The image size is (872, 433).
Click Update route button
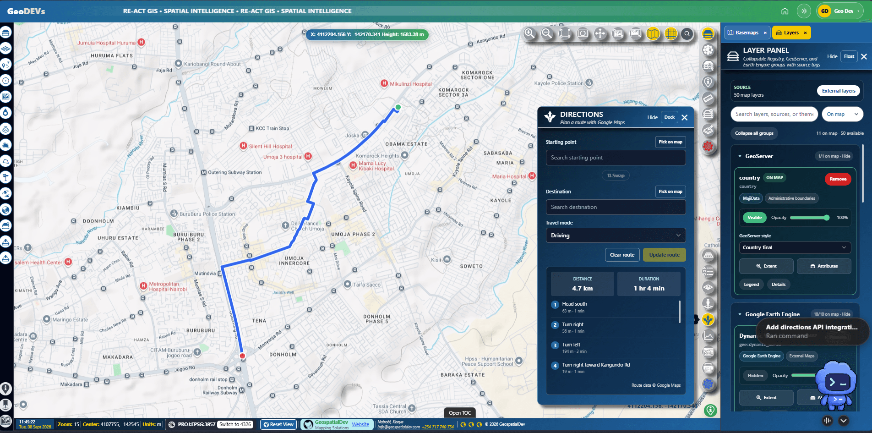pos(665,255)
